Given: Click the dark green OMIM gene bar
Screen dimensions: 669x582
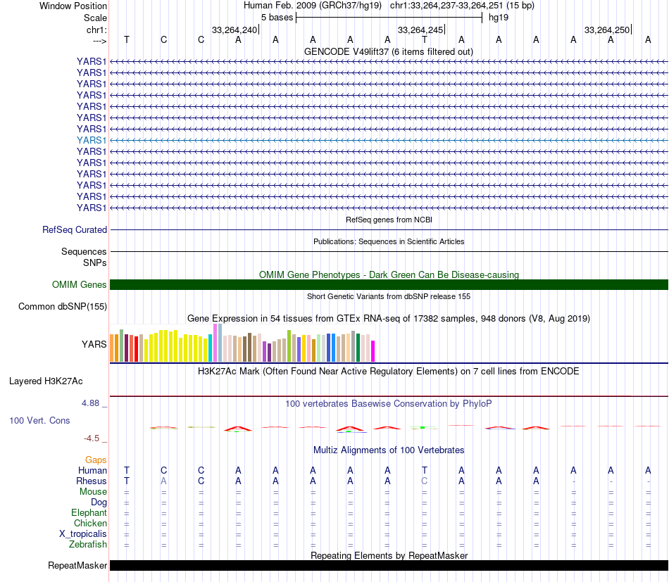Looking at the screenshot, I should tap(389, 285).
